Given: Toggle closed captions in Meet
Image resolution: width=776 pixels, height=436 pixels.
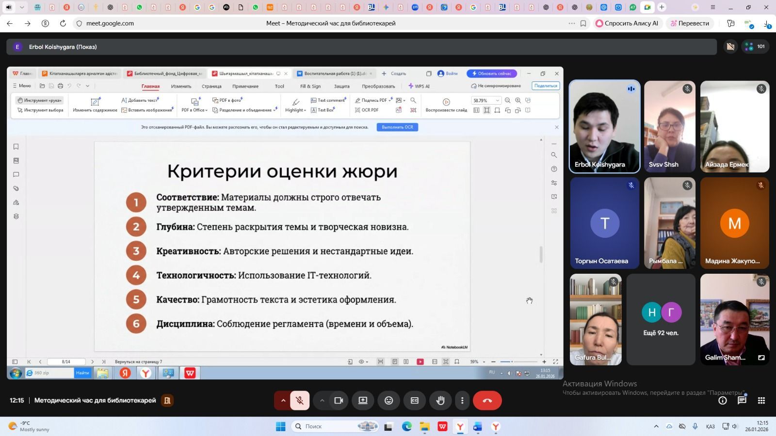Looking at the screenshot, I should coord(415,401).
